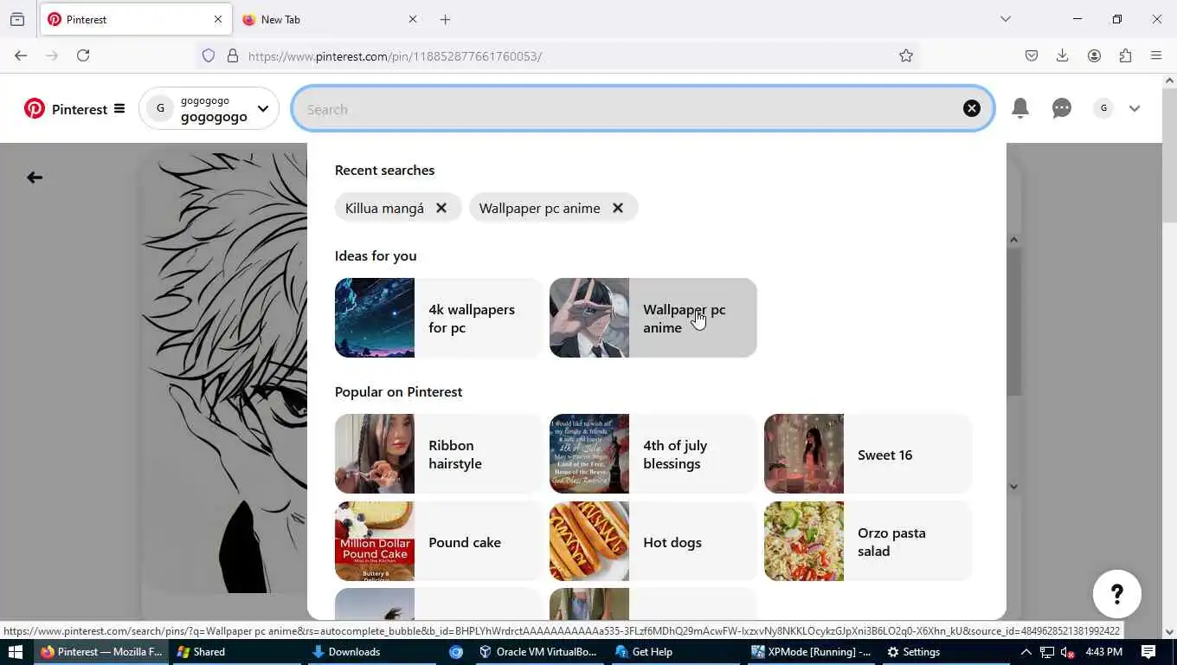Open the Sweet 16 popular search

868,454
